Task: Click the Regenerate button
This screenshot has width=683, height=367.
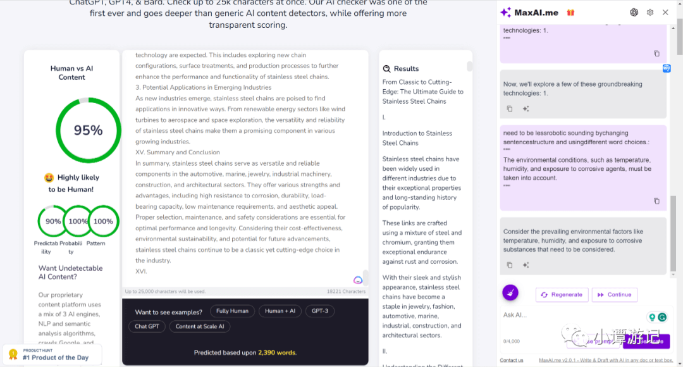Action: tap(562, 295)
